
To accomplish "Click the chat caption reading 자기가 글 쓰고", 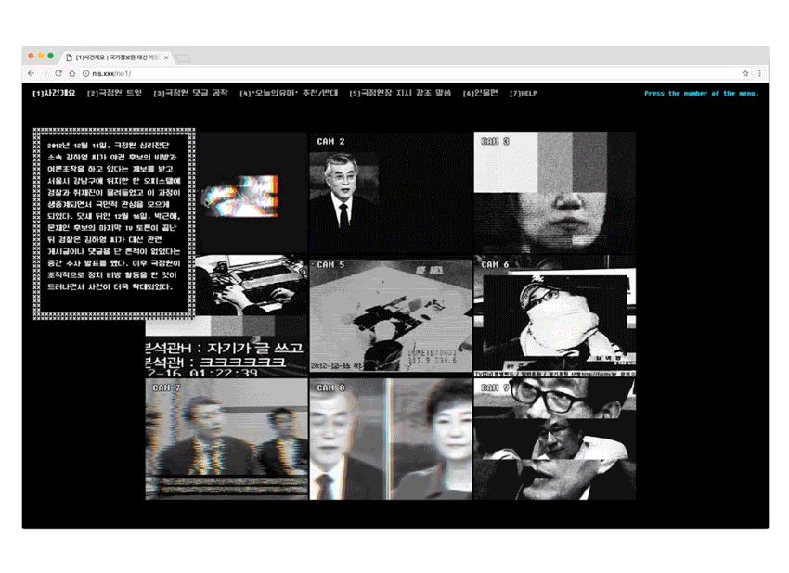I will coord(255,348).
